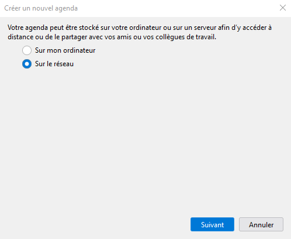Close the dialog with the X icon
Screen dimensions: 291x239
[x=283, y=8]
